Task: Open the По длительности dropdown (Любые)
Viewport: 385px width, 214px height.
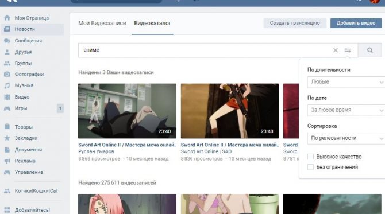Action: 346,82
